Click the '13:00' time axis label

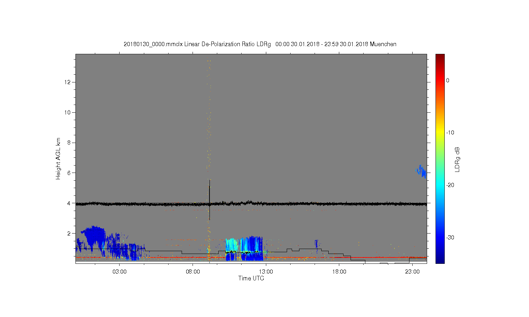click(266, 272)
